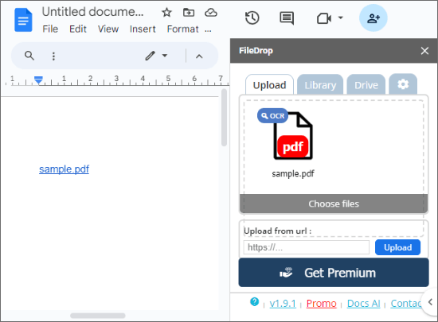Open the comments icon
Viewport: 438px width, 322px height.
pos(287,18)
